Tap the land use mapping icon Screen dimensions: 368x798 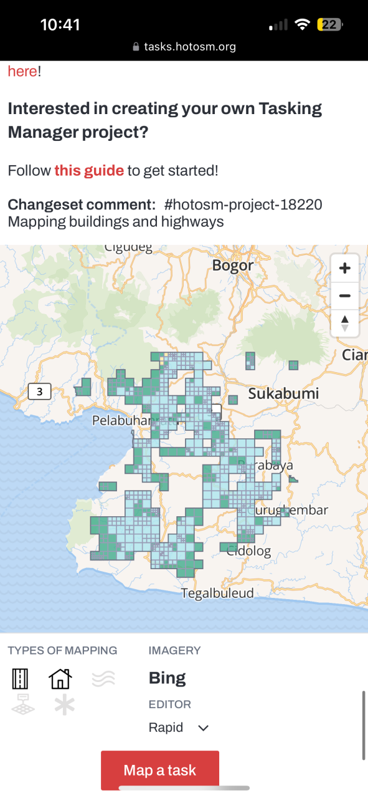[x=22, y=705]
